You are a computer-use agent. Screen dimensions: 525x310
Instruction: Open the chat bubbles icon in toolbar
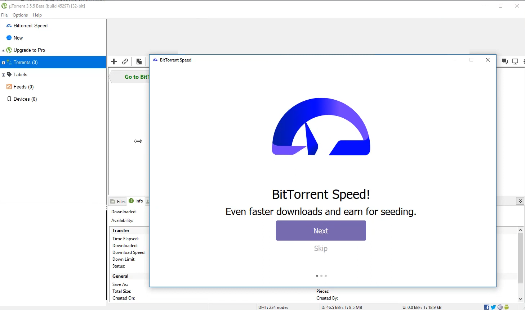point(504,61)
